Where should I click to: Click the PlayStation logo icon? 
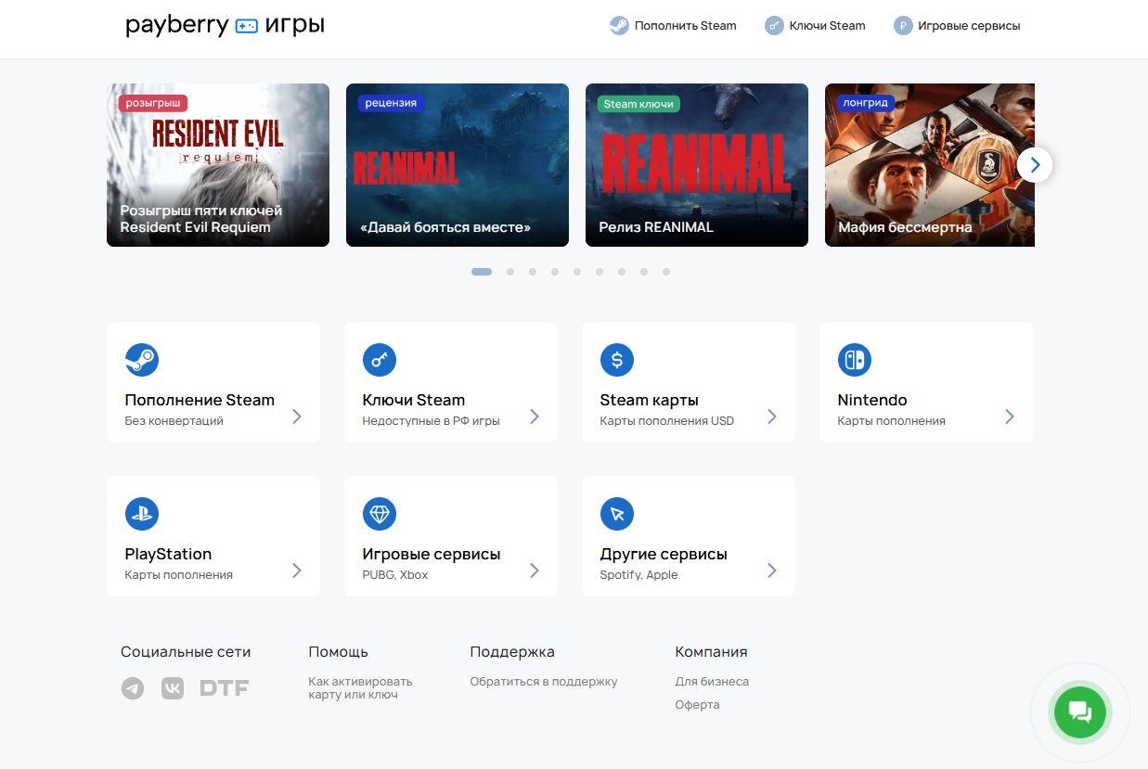click(142, 514)
